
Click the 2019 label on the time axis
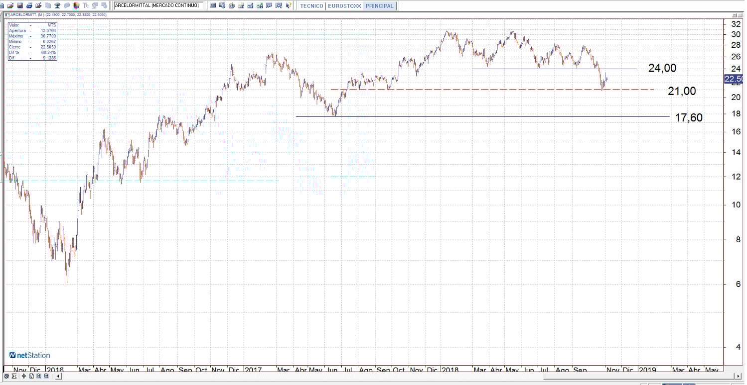647,370
